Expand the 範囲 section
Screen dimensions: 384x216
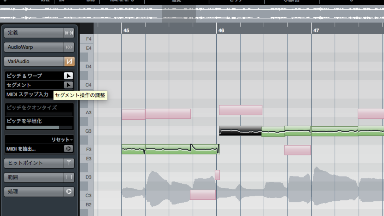34,177
